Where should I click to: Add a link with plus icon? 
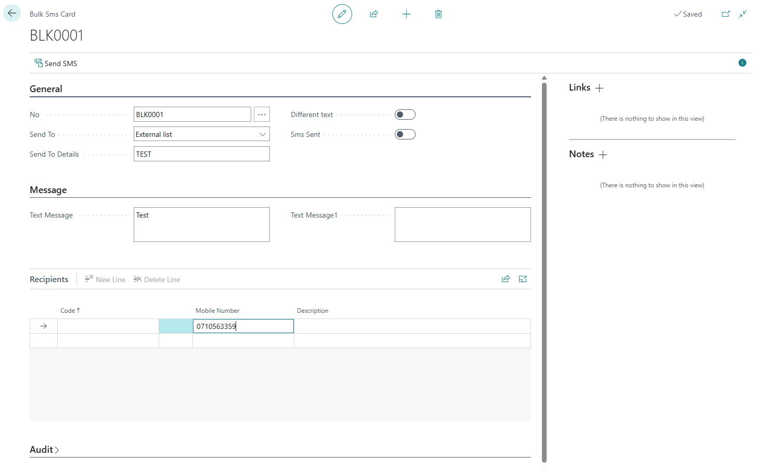coord(599,88)
